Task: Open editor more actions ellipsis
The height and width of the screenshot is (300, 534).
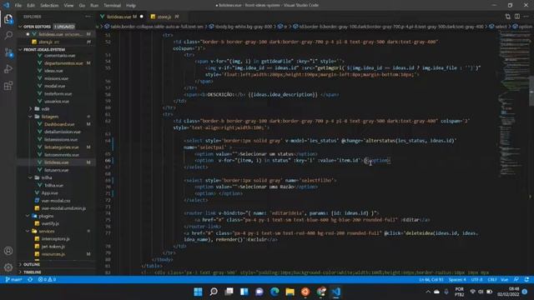Action: 526,17
